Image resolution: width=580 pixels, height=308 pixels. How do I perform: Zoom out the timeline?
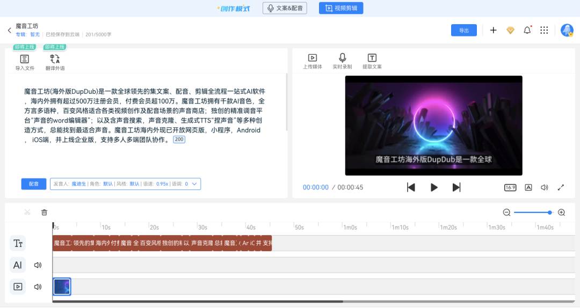click(506, 212)
